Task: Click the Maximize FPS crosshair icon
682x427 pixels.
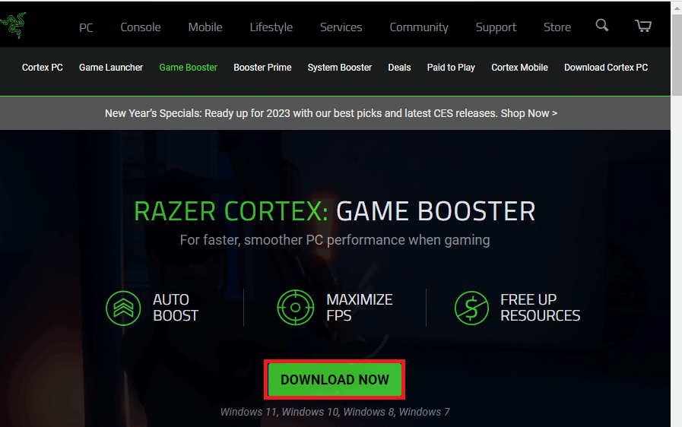Action: point(295,308)
